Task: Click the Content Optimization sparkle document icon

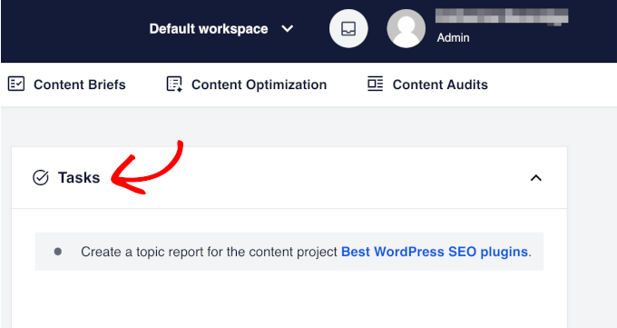Action: 174,84
